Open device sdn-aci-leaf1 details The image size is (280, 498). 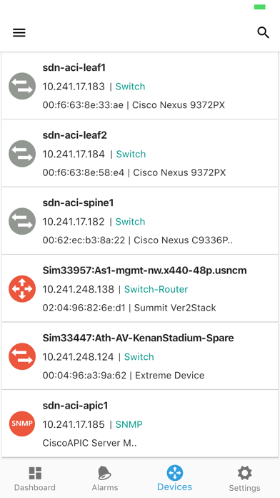pyautogui.click(x=140, y=86)
